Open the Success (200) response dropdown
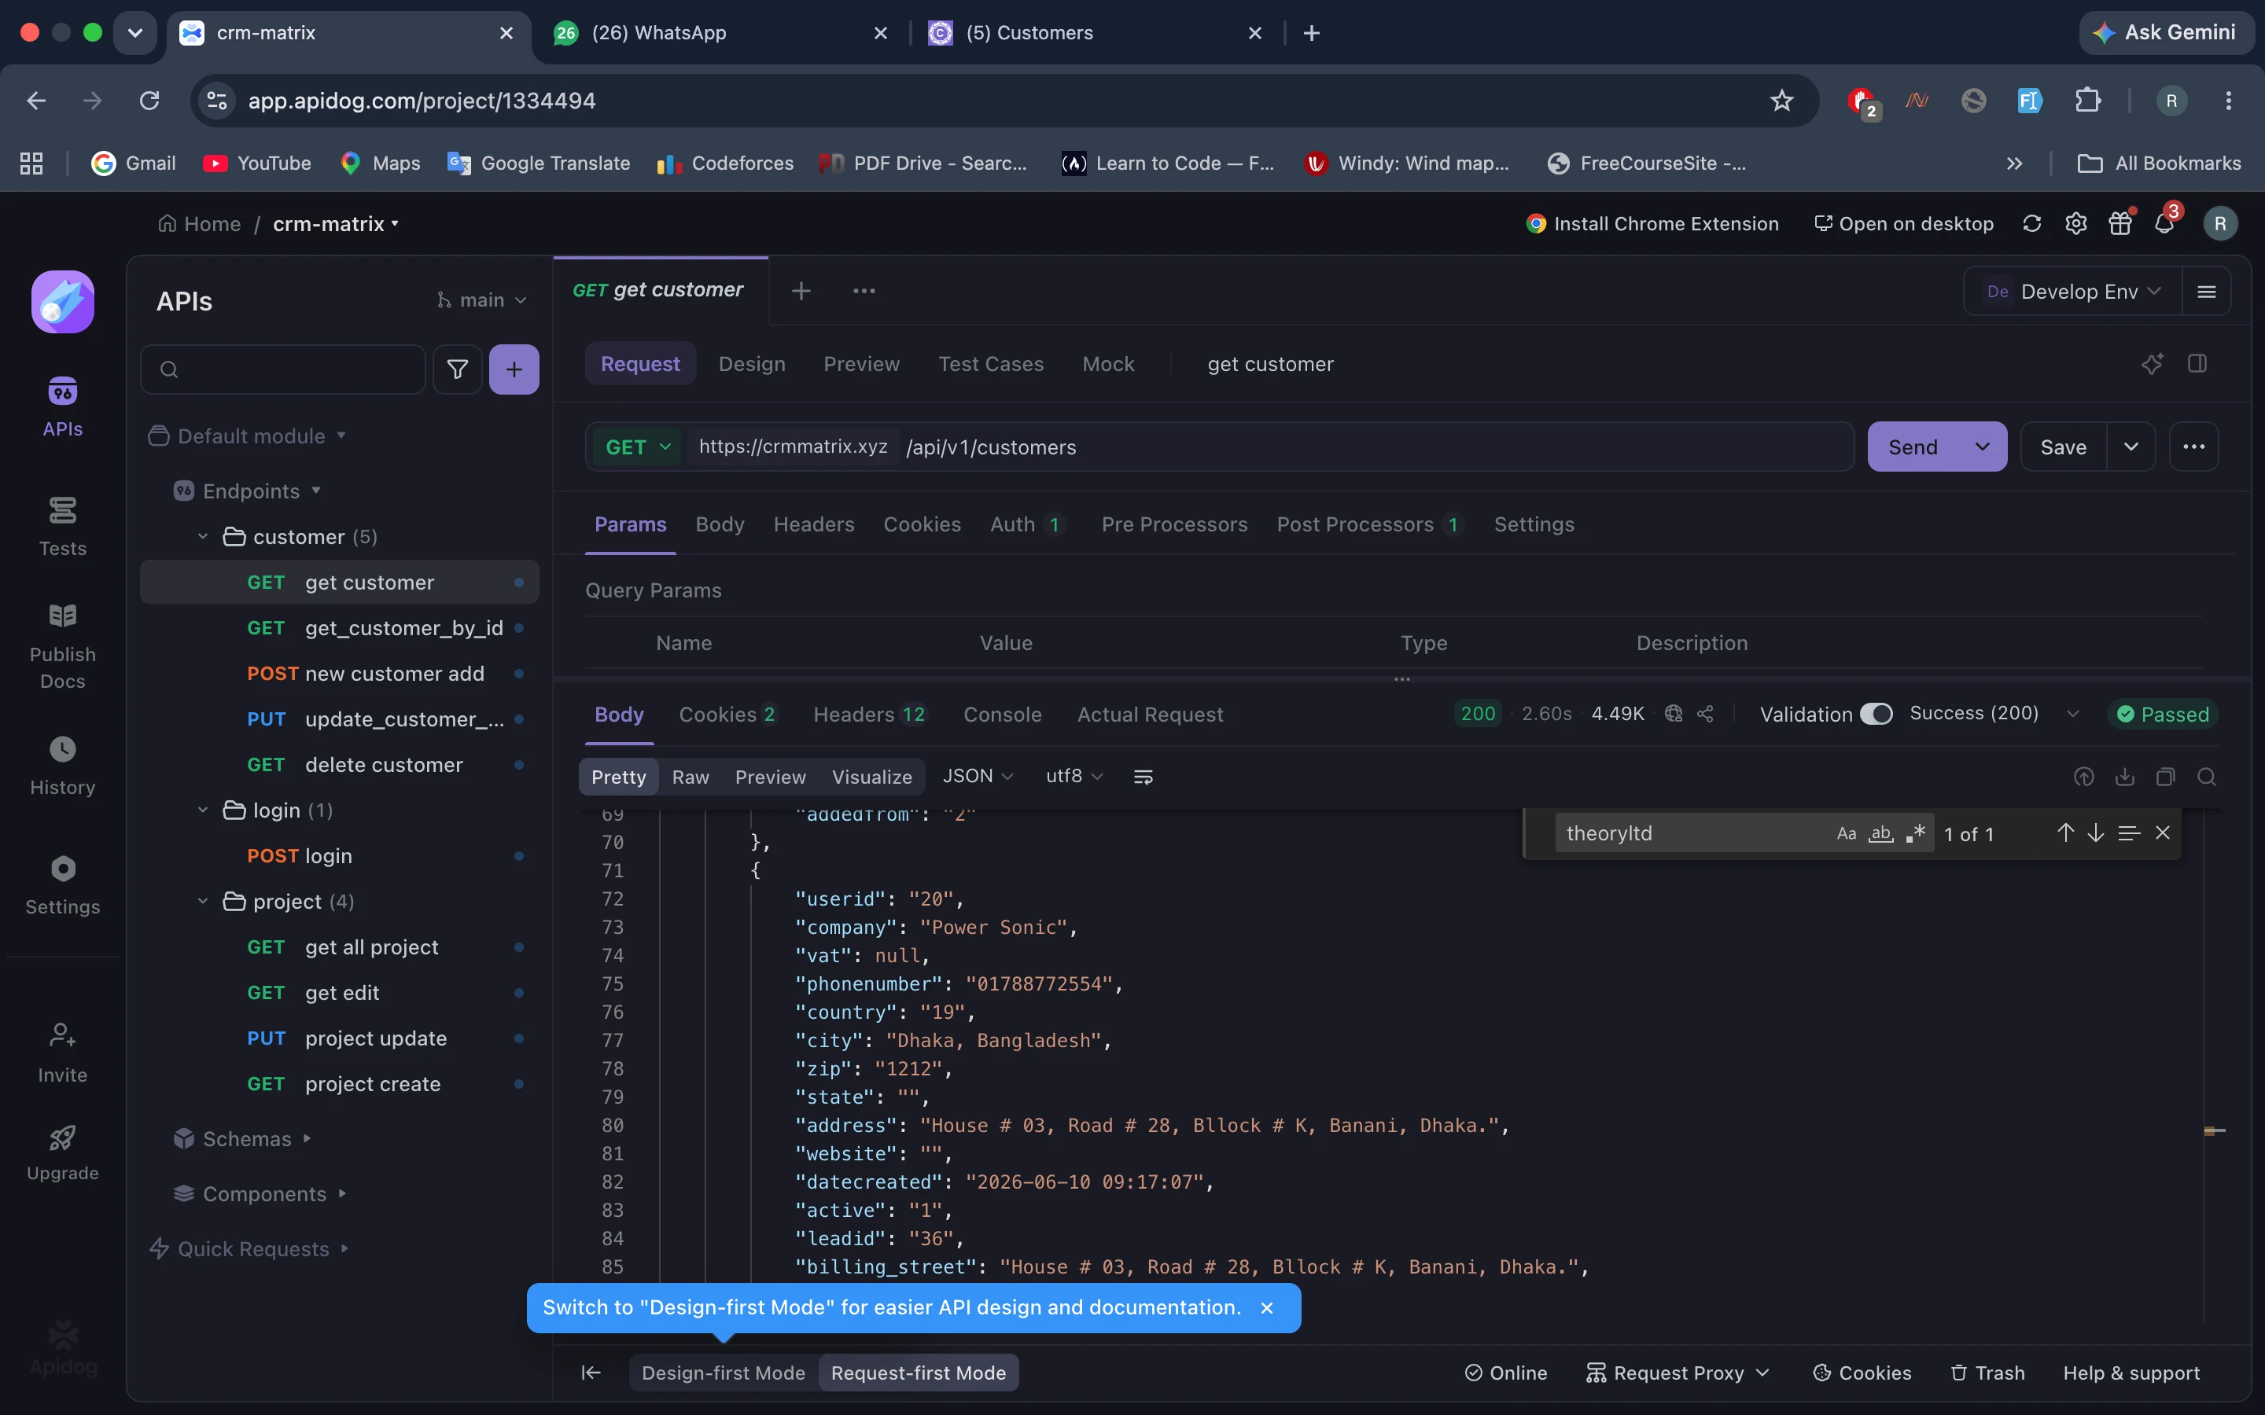This screenshot has height=1415, width=2265. click(1994, 714)
